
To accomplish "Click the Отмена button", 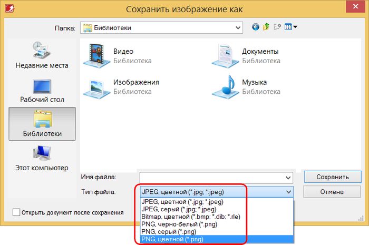I will (x=332, y=192).
